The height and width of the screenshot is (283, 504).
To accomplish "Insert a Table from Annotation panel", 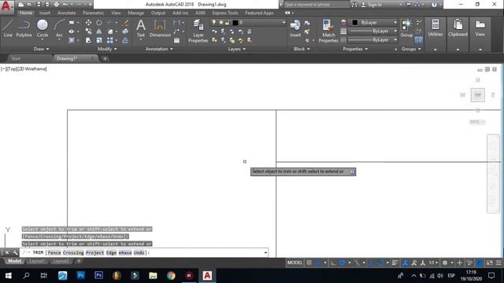I will click(176, 40).
